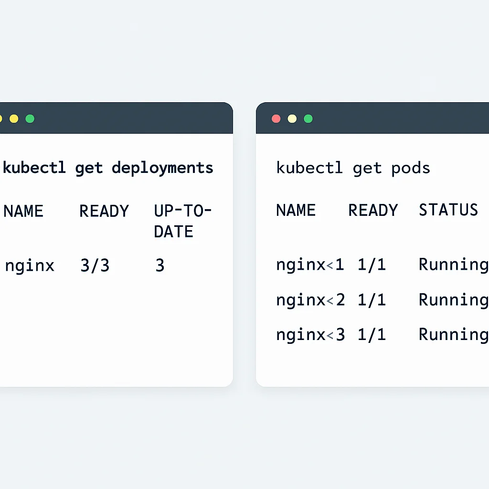Screen dimensions: 489x489
Task: Click the '3' up-to-date value
Action: pyautogui.click(x=159, y=266)
